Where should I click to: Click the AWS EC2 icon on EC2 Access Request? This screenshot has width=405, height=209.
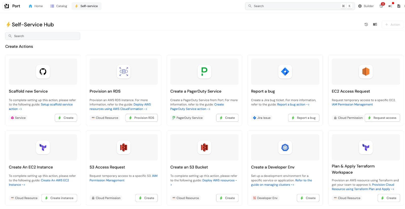coord(366,72)
